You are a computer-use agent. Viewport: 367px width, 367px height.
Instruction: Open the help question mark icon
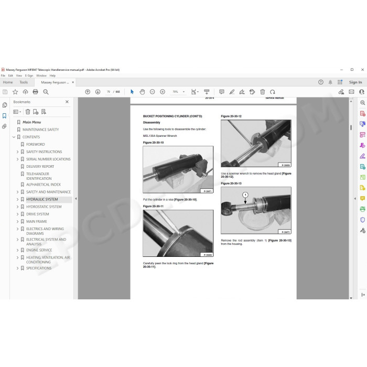click(x=321, y=82)
